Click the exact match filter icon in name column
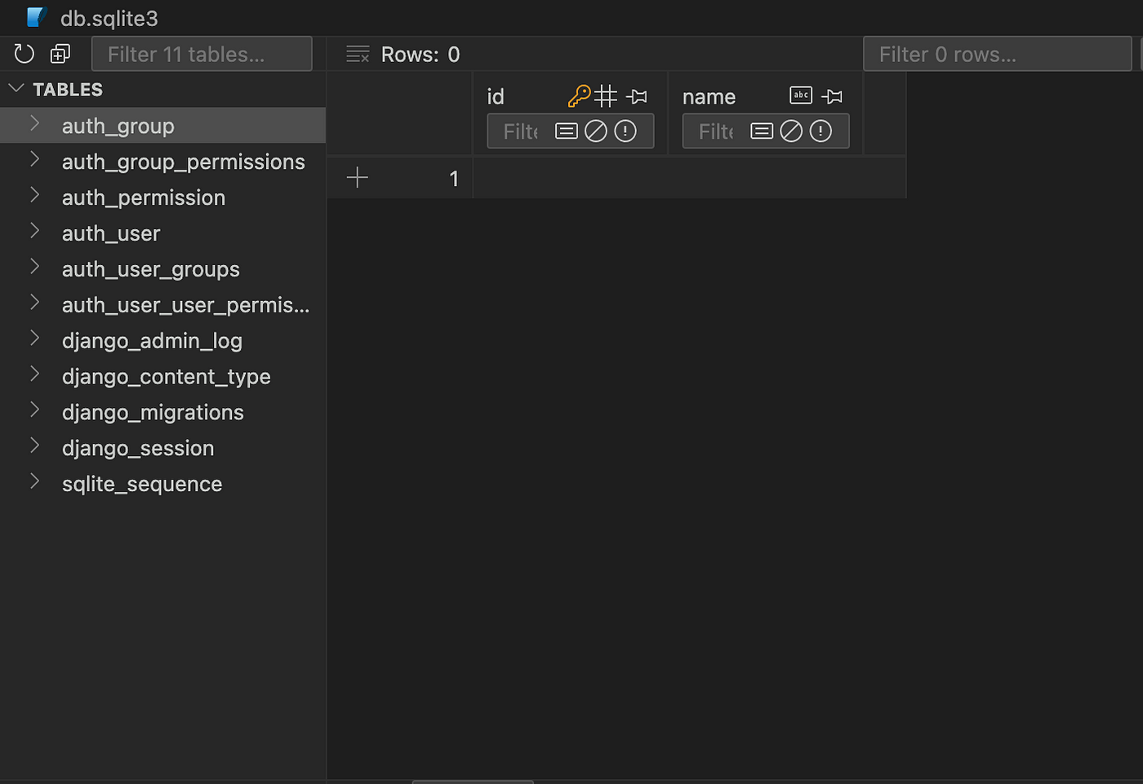 pos(762,131)
